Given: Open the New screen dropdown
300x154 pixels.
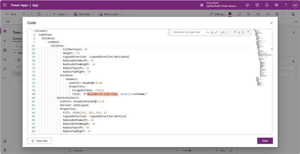Looking at the screenshot, I should pyautogui.click(x=110, y=14).
